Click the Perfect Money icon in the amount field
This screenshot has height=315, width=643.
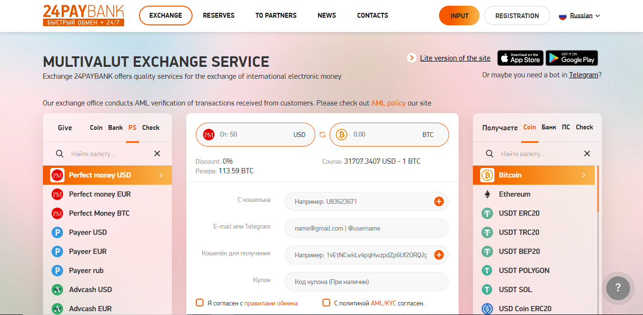coord(209,135)
